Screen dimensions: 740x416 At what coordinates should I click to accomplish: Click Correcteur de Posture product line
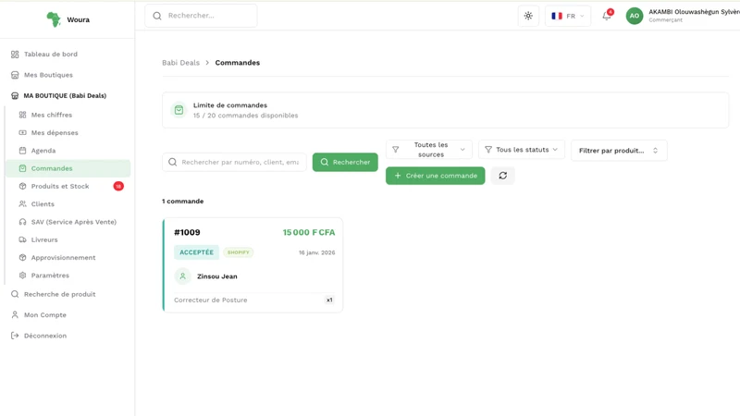(x=211, y=300)
